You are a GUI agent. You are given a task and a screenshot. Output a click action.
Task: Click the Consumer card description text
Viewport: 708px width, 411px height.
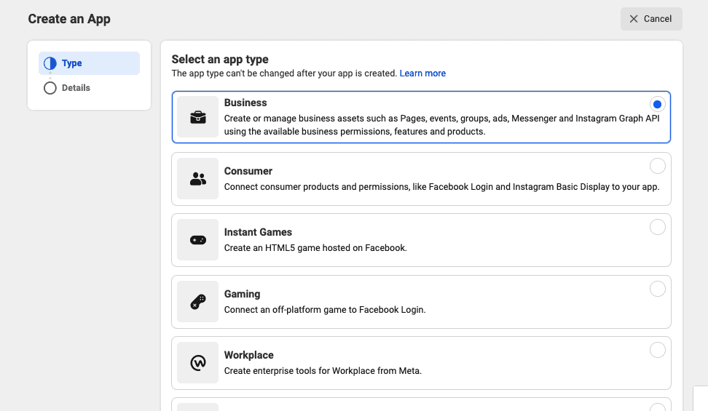(441, 187)
